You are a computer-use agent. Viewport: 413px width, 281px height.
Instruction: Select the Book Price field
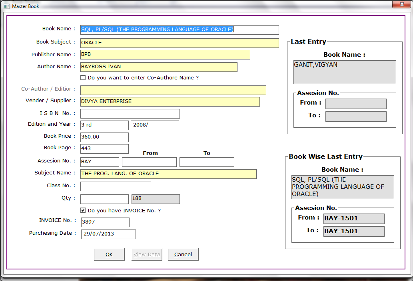point(104,137)
